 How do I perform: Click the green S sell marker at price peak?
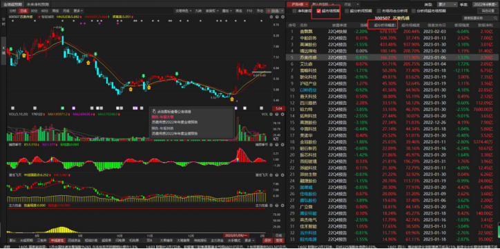(62, 30)
